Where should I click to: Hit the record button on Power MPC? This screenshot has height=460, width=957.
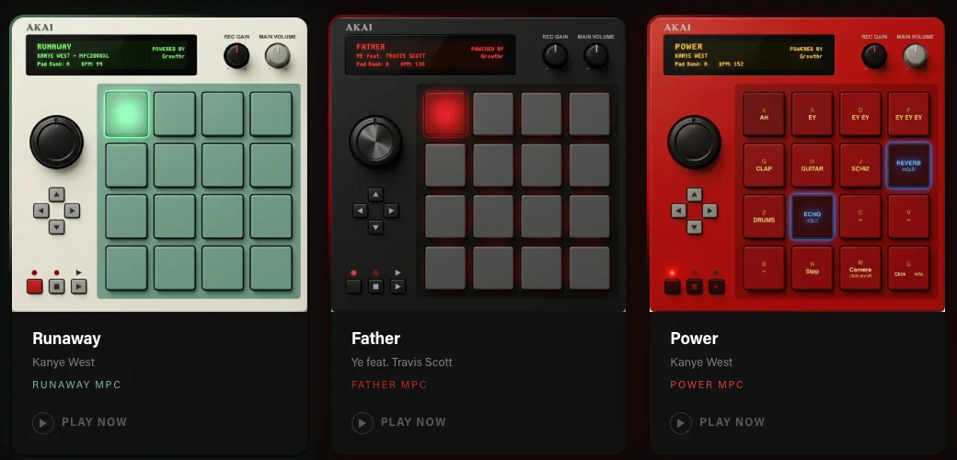(673, 286)
